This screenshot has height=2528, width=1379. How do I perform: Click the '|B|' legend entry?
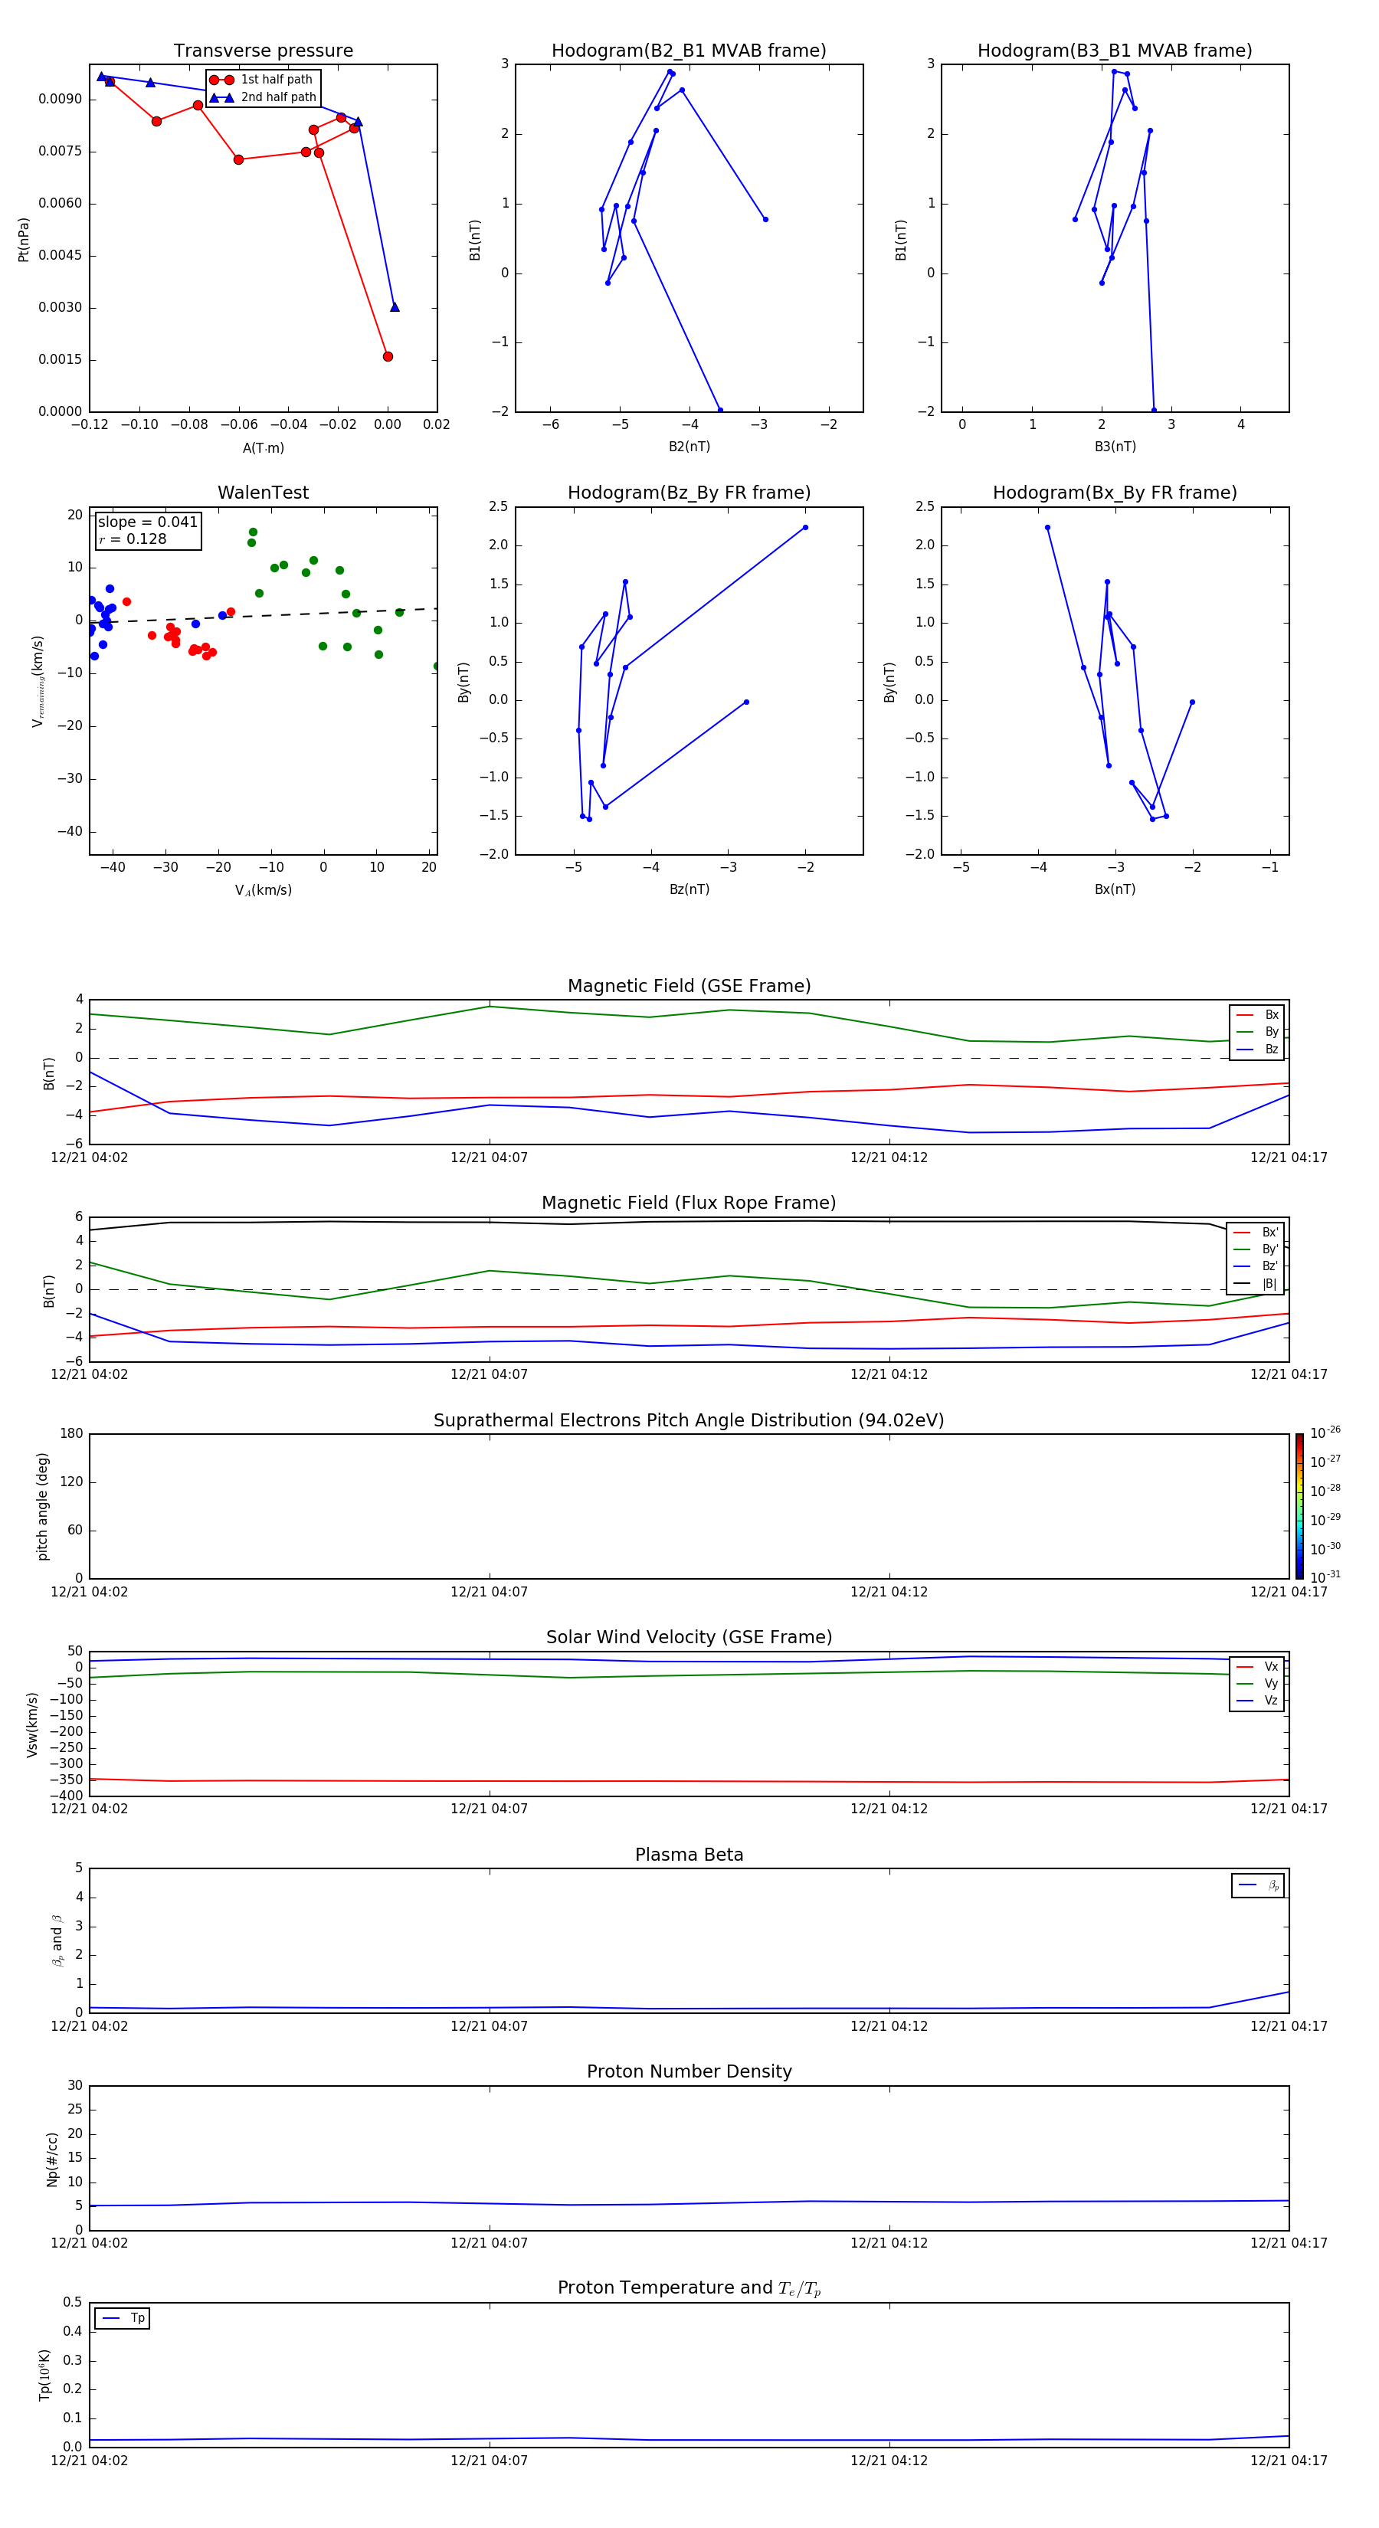[1256, 1284]
